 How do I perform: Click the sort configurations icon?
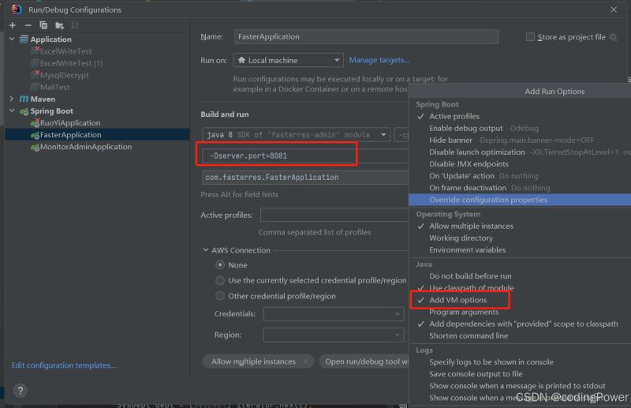click(74, 25)
